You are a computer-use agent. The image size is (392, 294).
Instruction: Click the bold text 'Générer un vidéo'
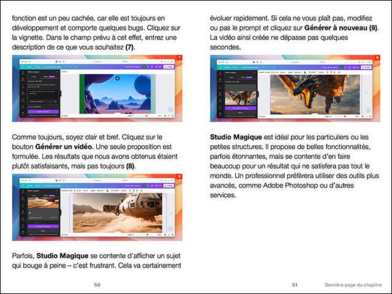64,147
